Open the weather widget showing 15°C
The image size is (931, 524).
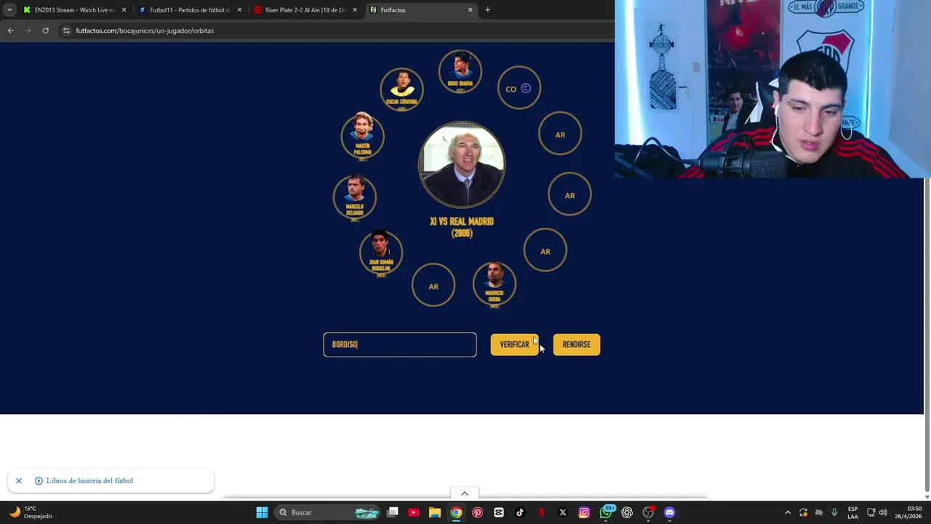tap(31, 512)
